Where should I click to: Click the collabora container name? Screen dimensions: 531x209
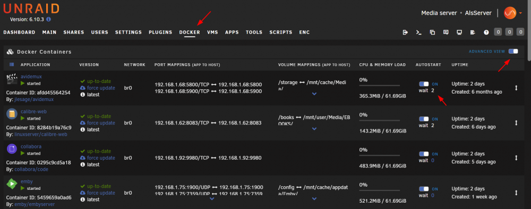pyautogui.click(x=31, y=146)
